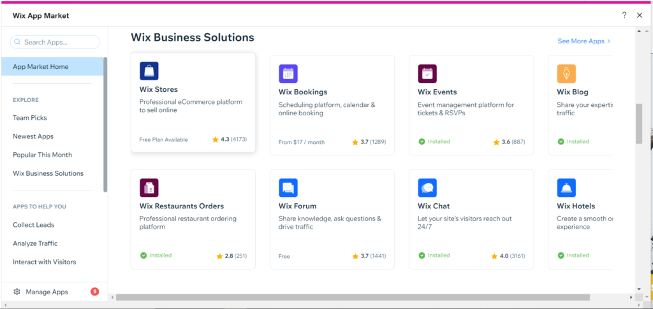Click the star icon on Wix Bookings card
The image size is (653, 309).
(355, 142)
